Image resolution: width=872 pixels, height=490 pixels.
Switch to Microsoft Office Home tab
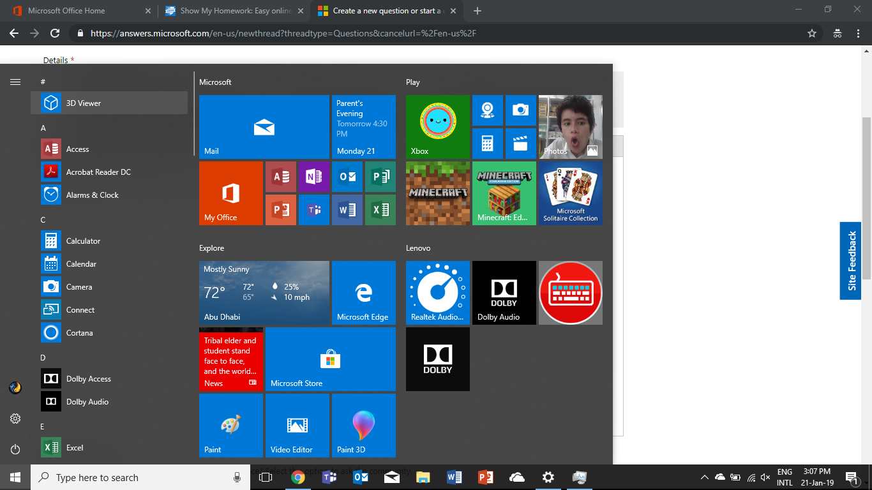tap(80, 11)
